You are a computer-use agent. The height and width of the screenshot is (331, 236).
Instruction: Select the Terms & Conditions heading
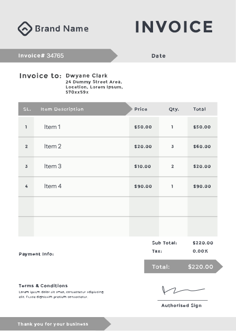(43, 286)
